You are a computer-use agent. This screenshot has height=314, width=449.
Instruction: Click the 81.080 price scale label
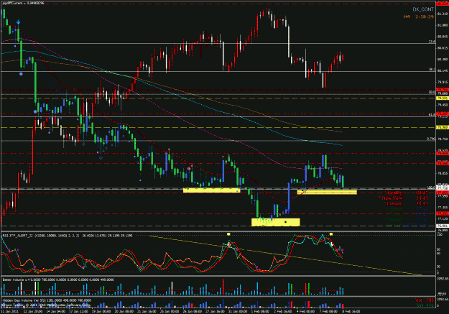[443, 25]
